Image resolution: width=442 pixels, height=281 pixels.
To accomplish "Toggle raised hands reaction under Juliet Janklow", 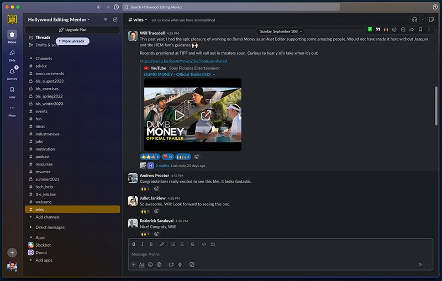I will 145,211.
